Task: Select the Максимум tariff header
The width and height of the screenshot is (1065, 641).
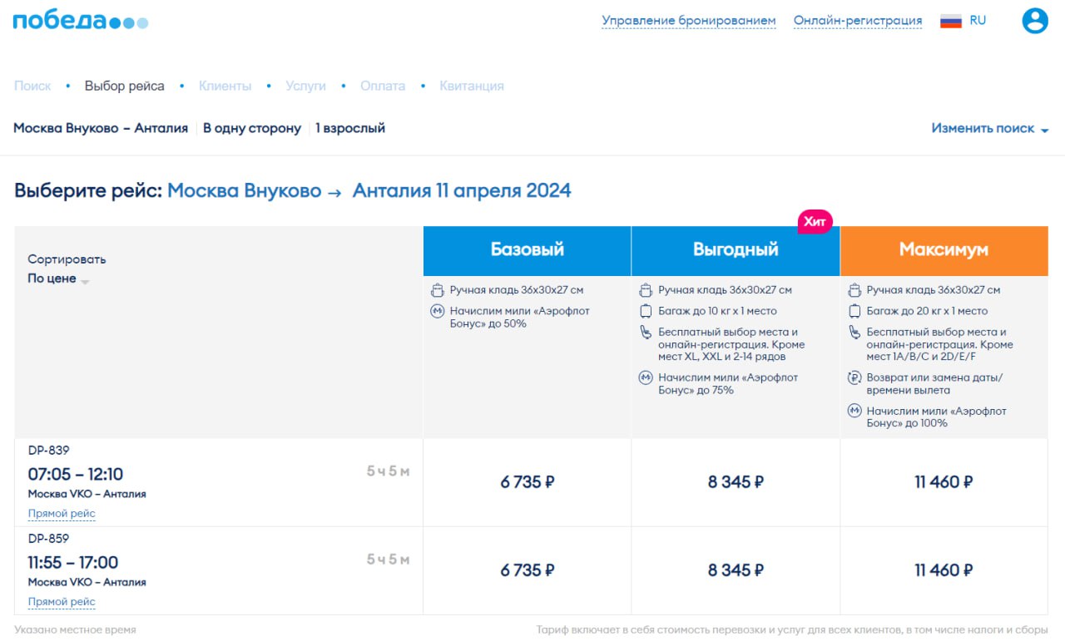Action: click(944, 249)
